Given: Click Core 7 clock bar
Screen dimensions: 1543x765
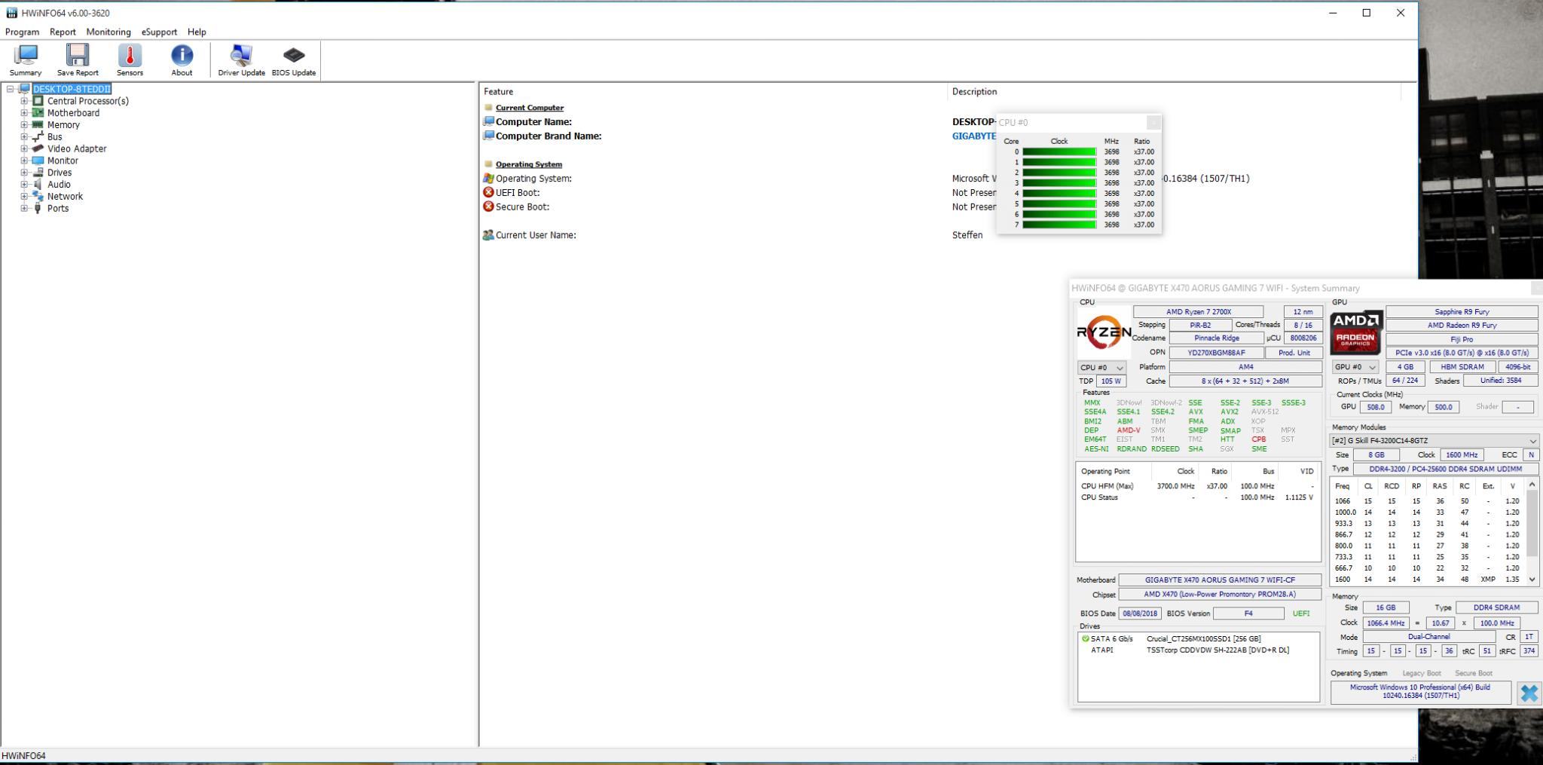Looking at the screenshot, I should (1059, 225).
